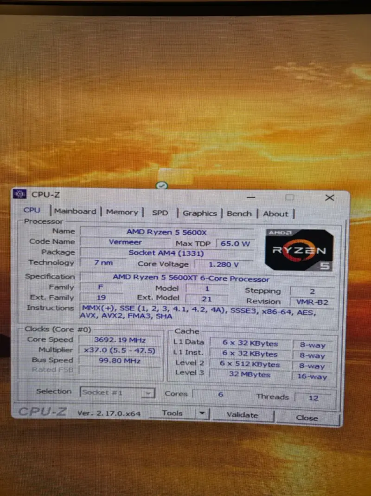
Task: Click the Revision value VMR-B2
Action: click(312, 302)
